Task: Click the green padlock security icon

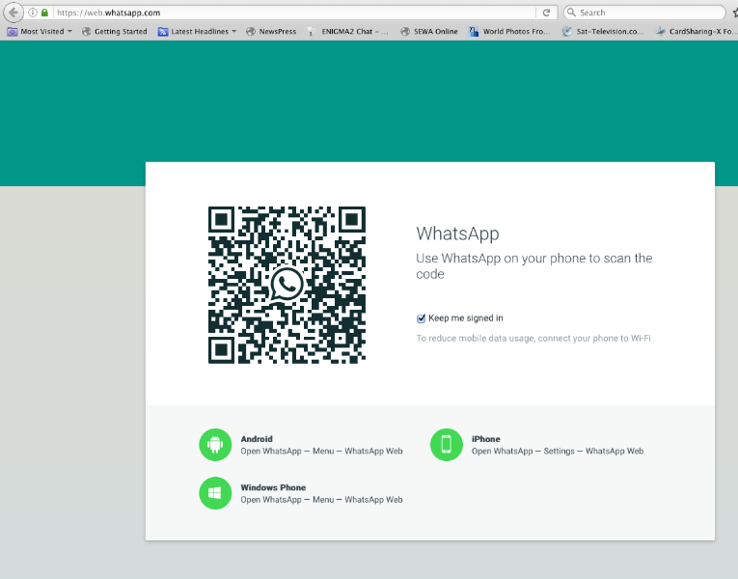Action: (x=44, y=13)
